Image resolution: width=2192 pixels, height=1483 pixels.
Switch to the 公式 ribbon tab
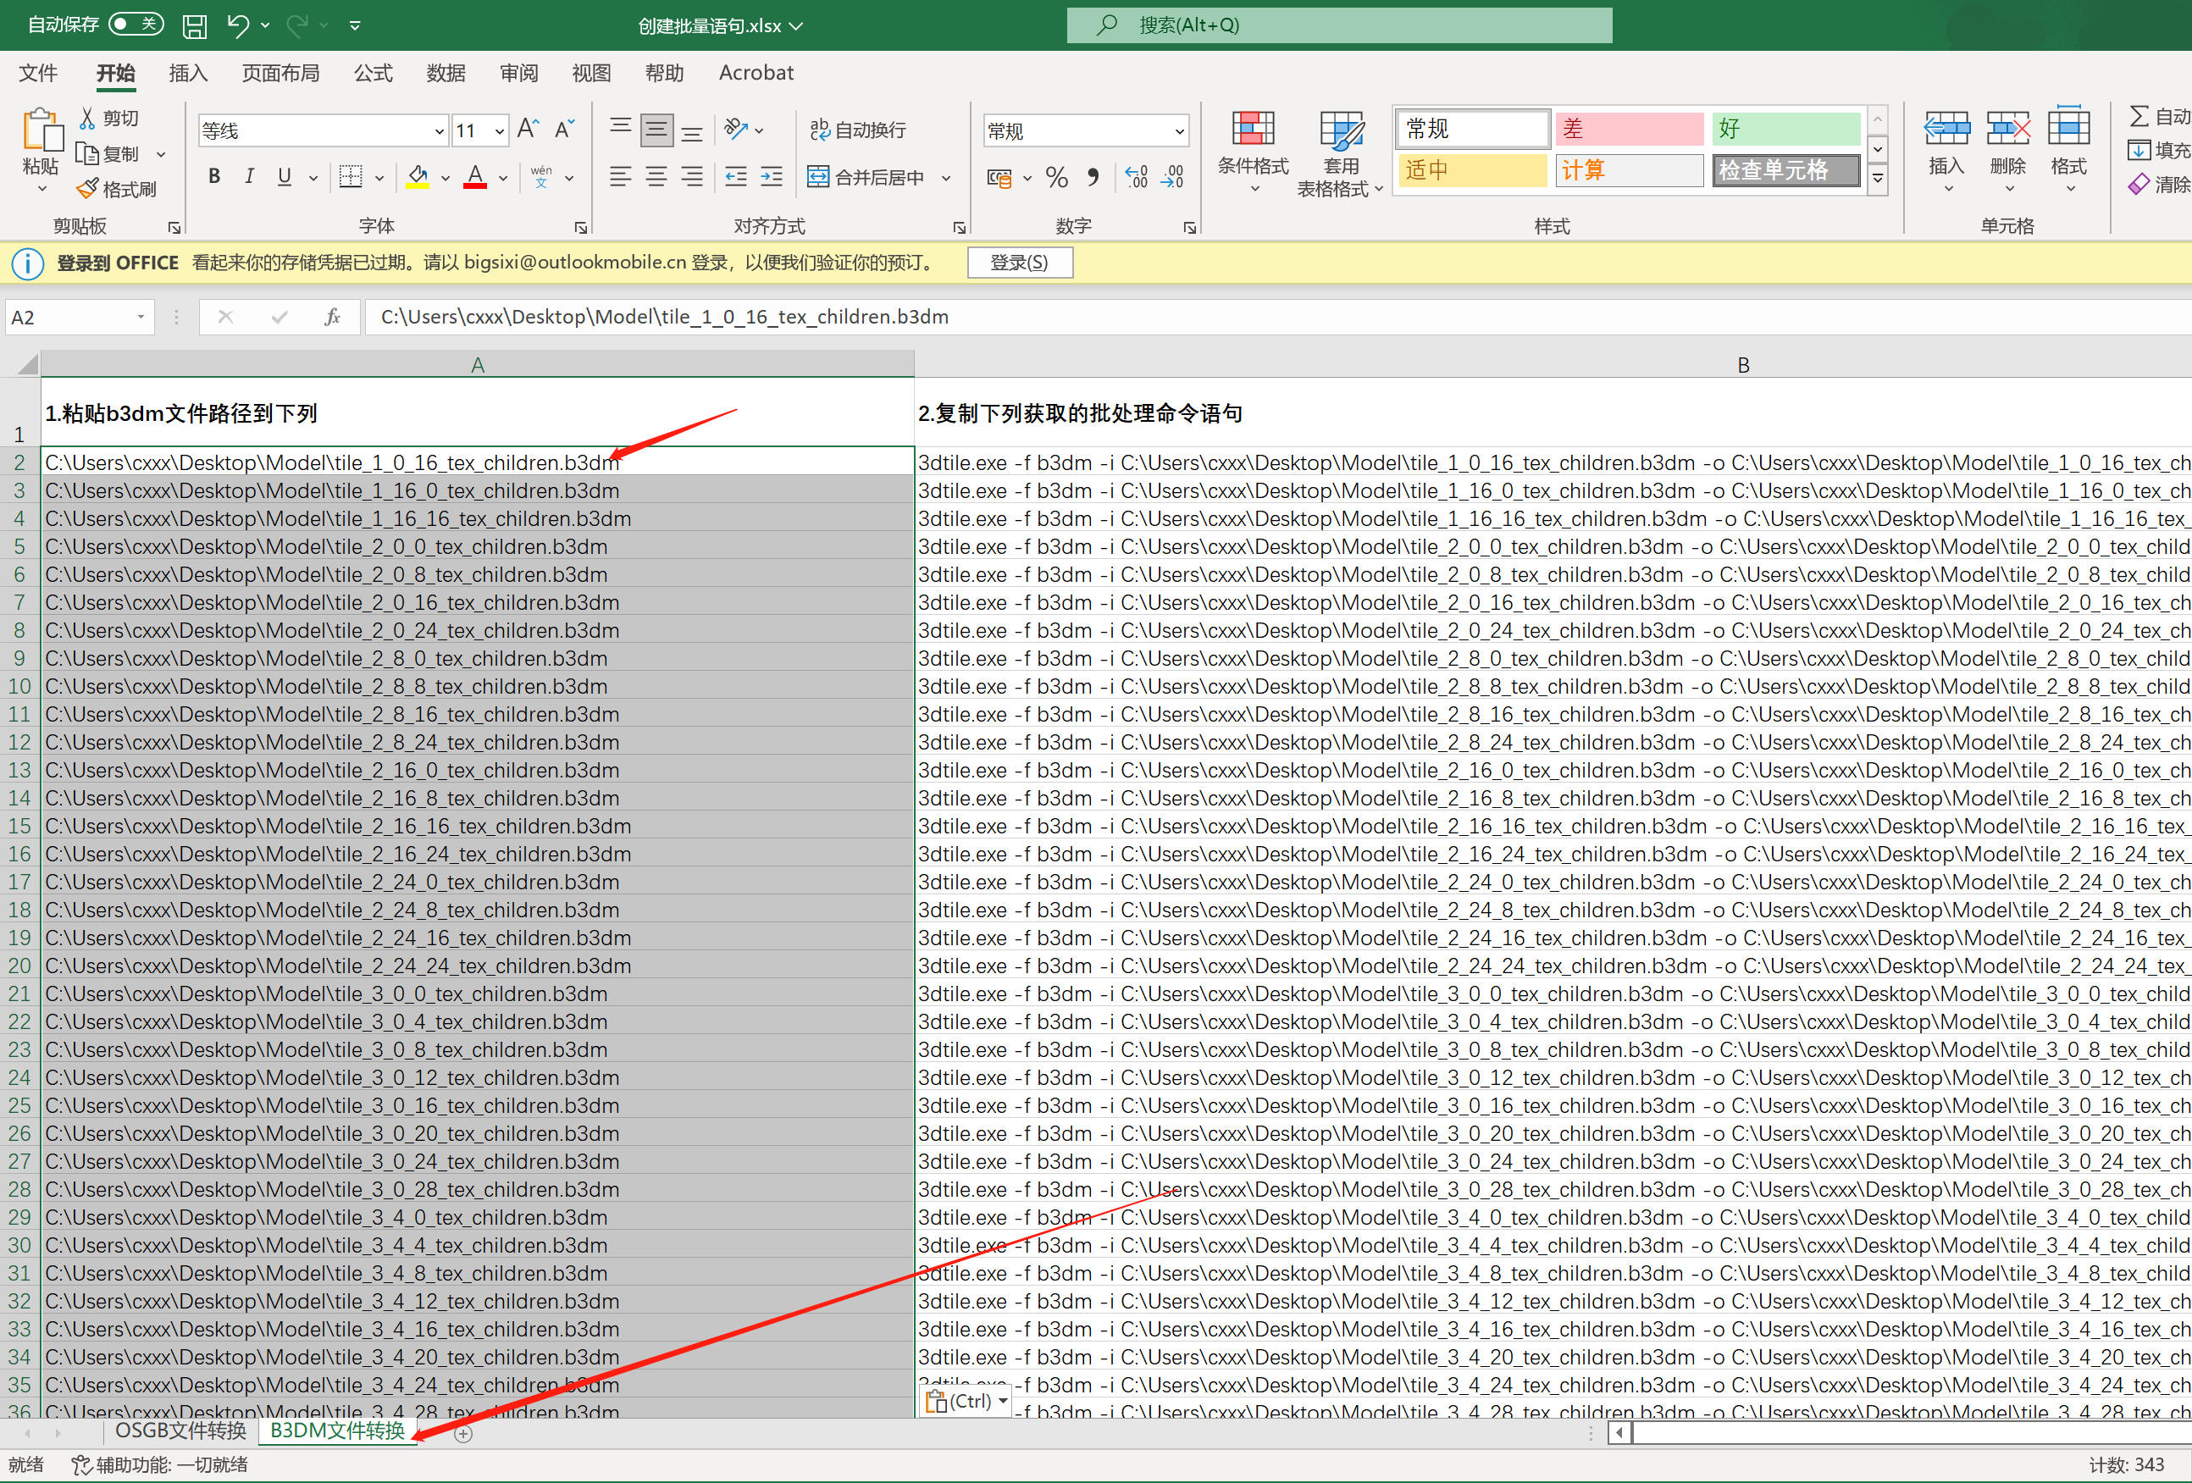(373, 73)
